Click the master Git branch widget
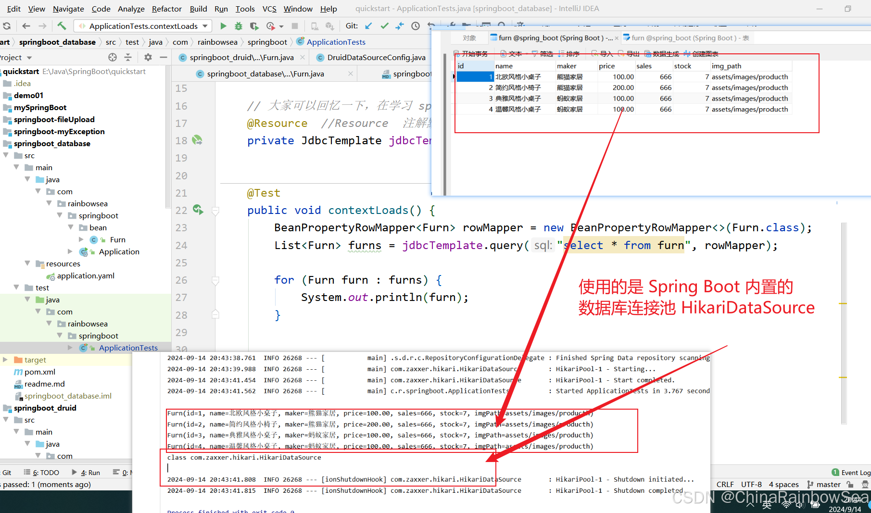 [x=824, y=484]
